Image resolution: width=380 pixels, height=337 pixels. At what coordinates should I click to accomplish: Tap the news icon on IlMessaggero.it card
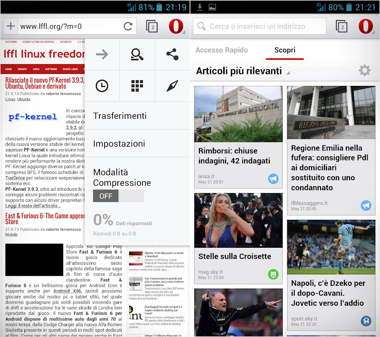coord(366,206)
